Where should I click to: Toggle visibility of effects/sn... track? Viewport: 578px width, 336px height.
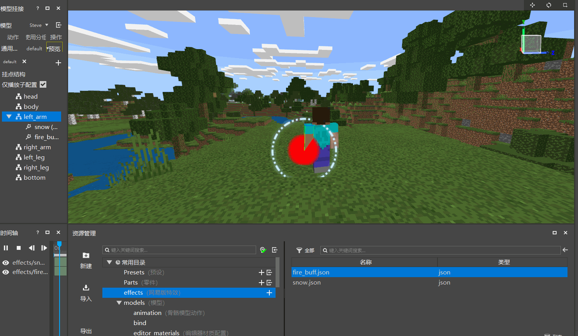(6, 263)
